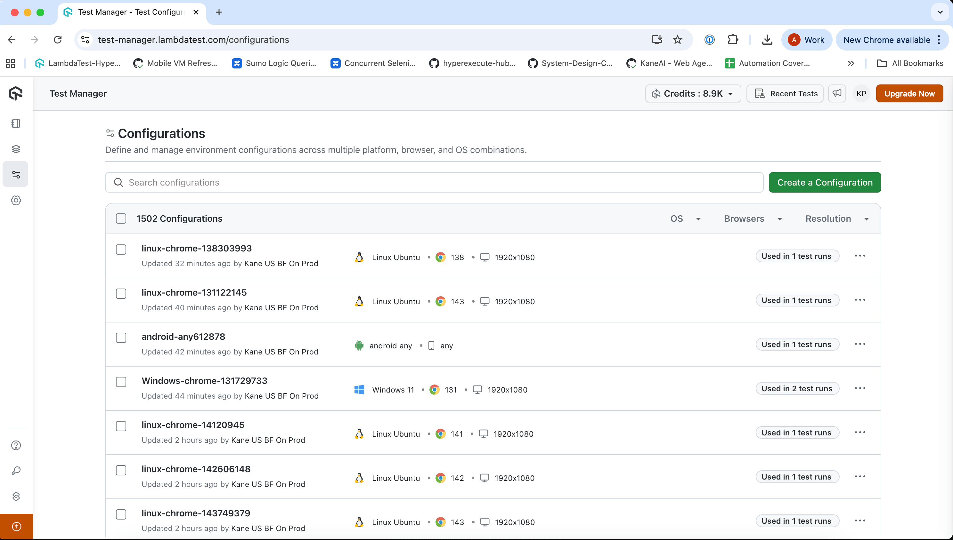Open the Resolution filter dropdown
953x540 pixels.
pos(837,218)
